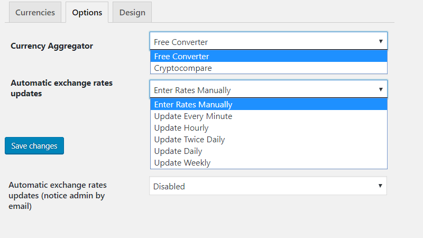Click the Currency Aggregator dropdown arrow

point(380,41)
